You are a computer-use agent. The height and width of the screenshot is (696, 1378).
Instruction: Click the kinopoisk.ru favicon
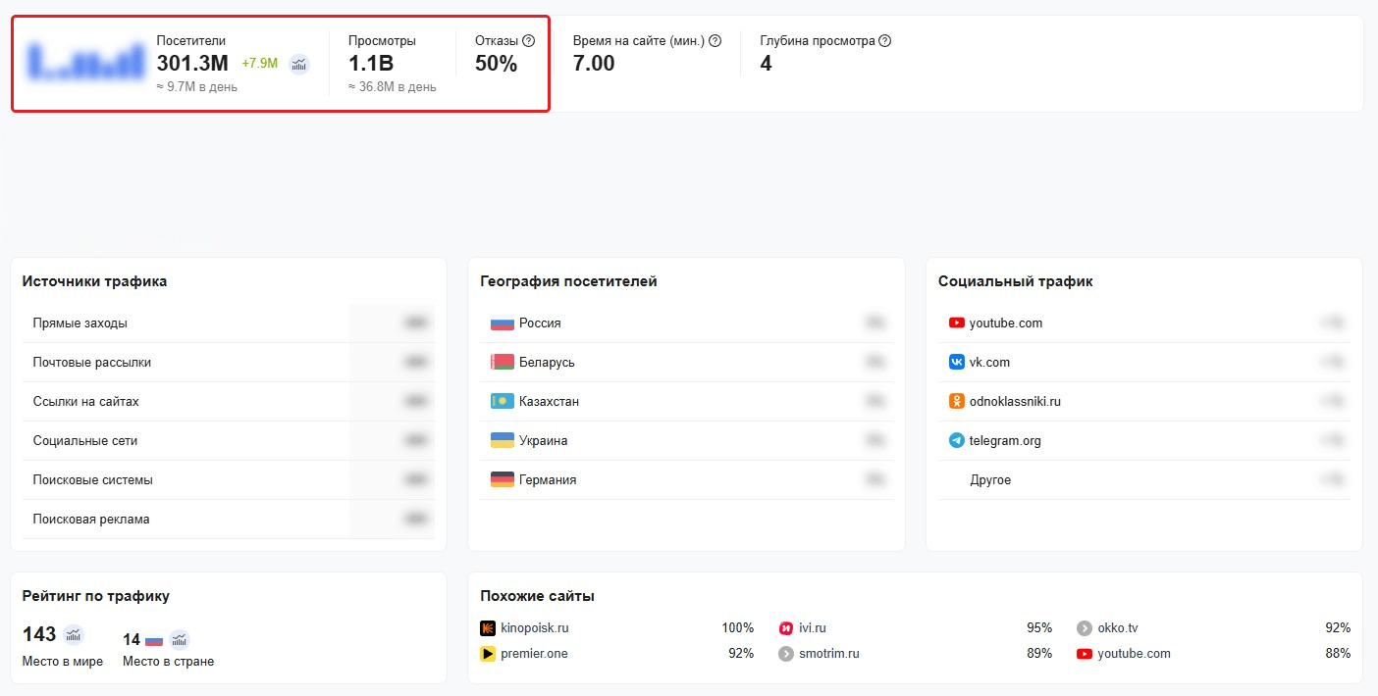(488, 628)
